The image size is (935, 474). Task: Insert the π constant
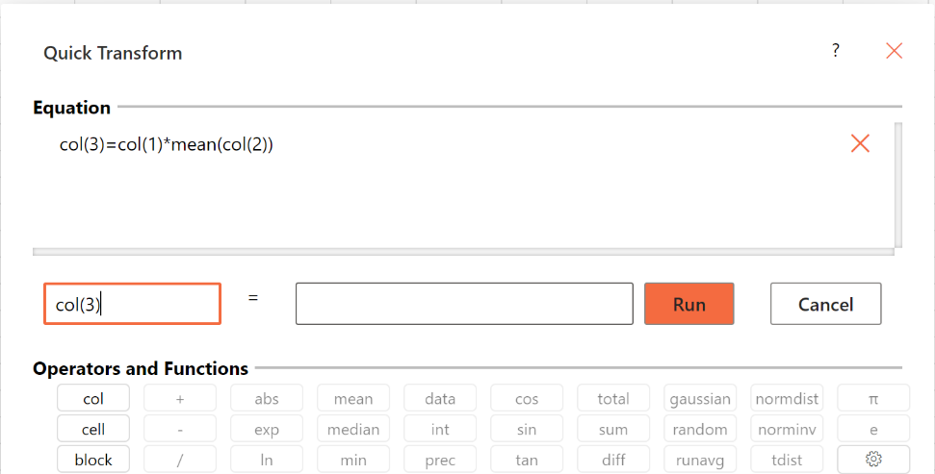coord(873,398)
